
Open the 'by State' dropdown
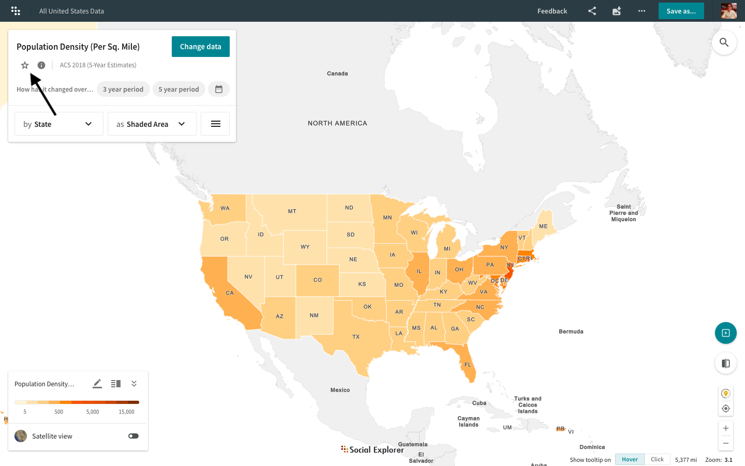58,124
